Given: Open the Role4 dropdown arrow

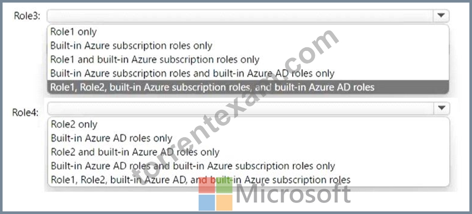Looking at the screenshot, I should coord(441,108).
